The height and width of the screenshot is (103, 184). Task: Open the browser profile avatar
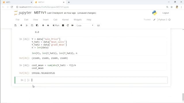click(177, 7)
